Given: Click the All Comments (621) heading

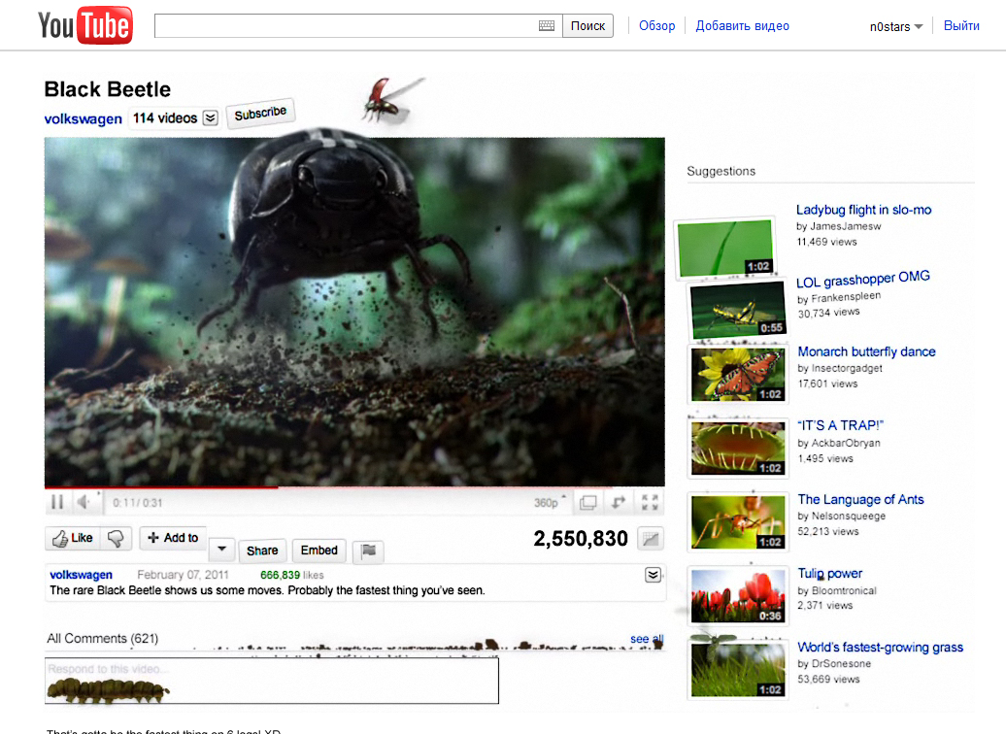Looking at the screenshot, I should pos(103,639).
